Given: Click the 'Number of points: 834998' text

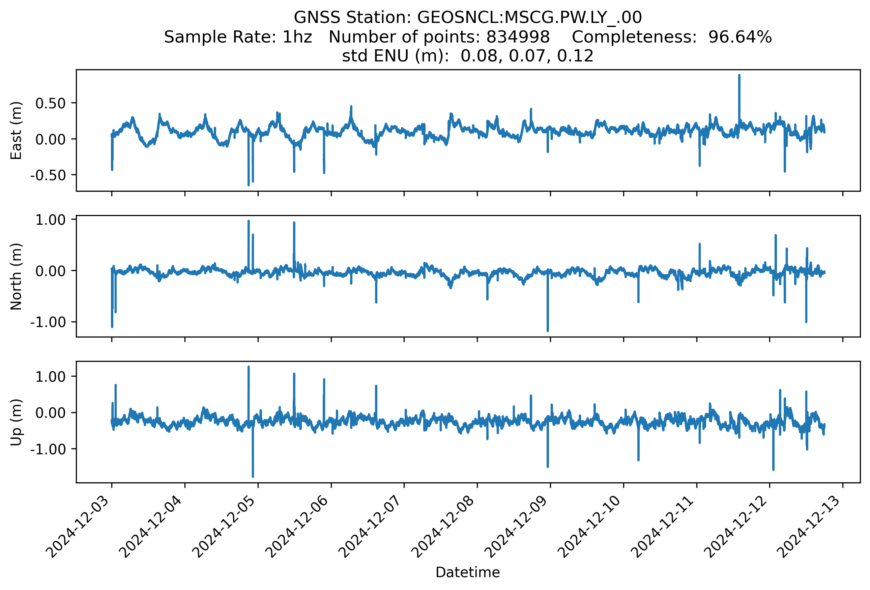Looking at the screenshot, I should 439,37.
